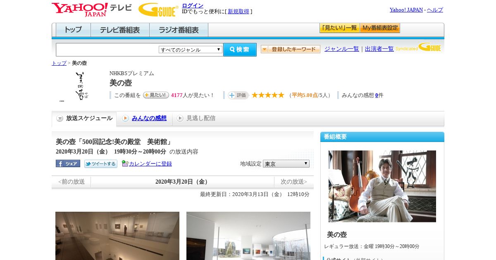496x260 pixels.
Task: Open the すべてのジャンル genre dropdown
Action: tap(191, 50)
